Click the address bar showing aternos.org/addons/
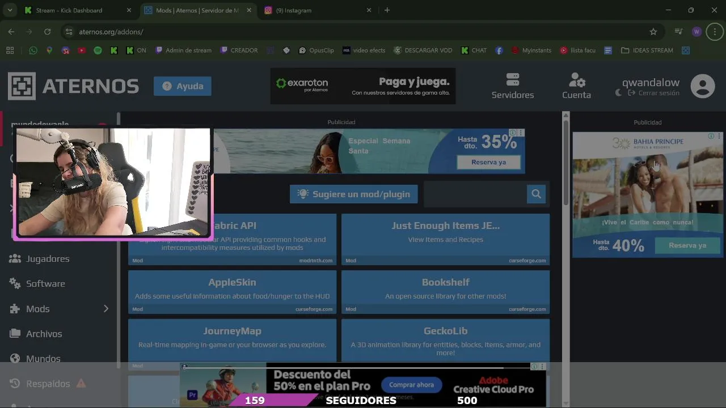 (363, 32)
